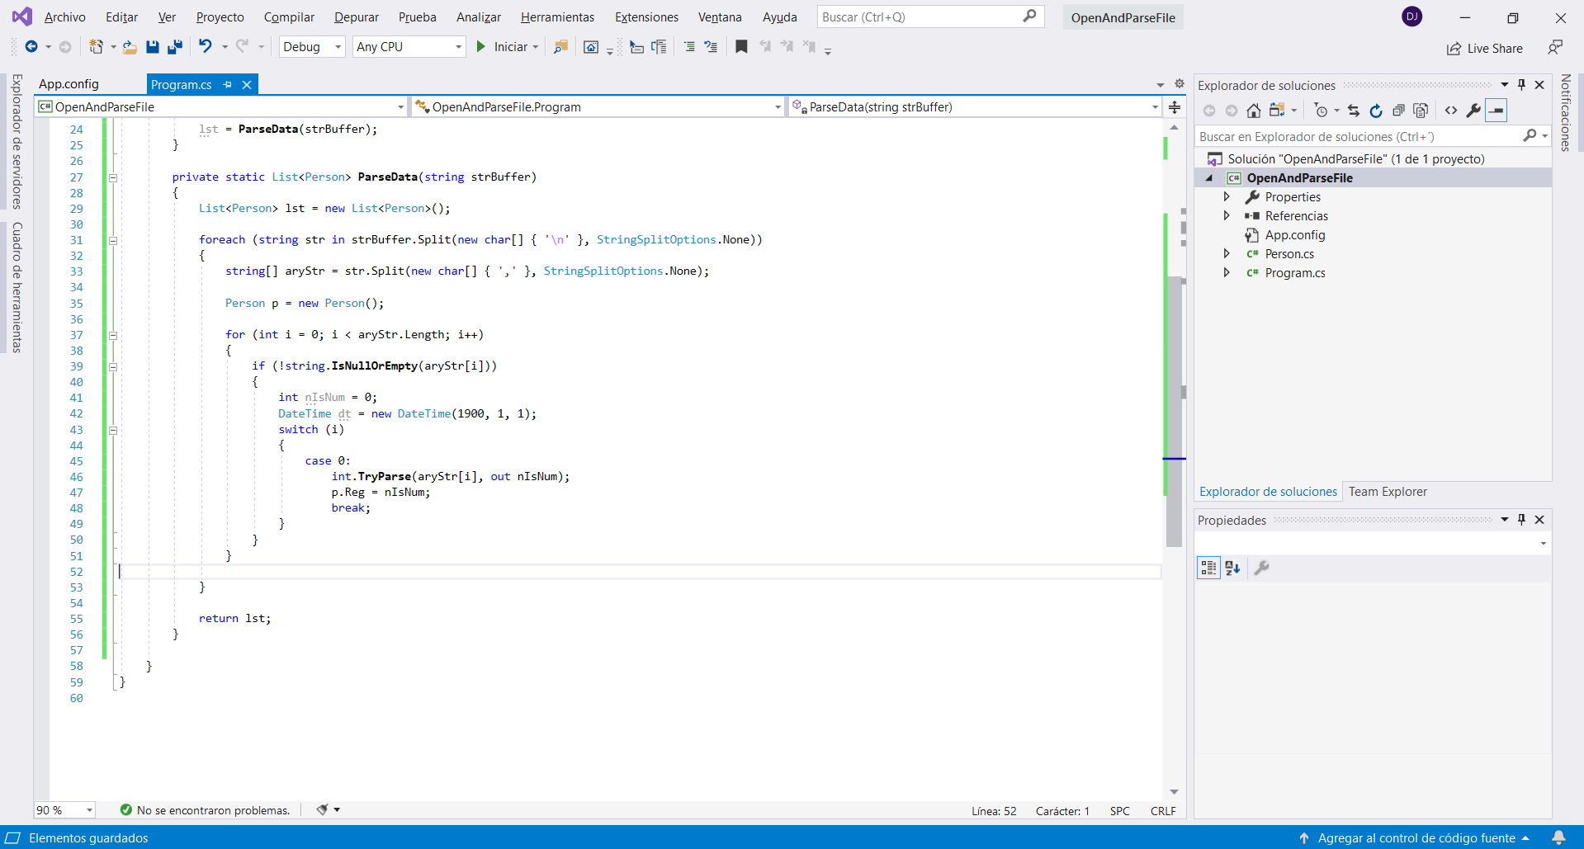Click the notifications bell in status bar
1584x849 pixels.
coord(1558,837)
